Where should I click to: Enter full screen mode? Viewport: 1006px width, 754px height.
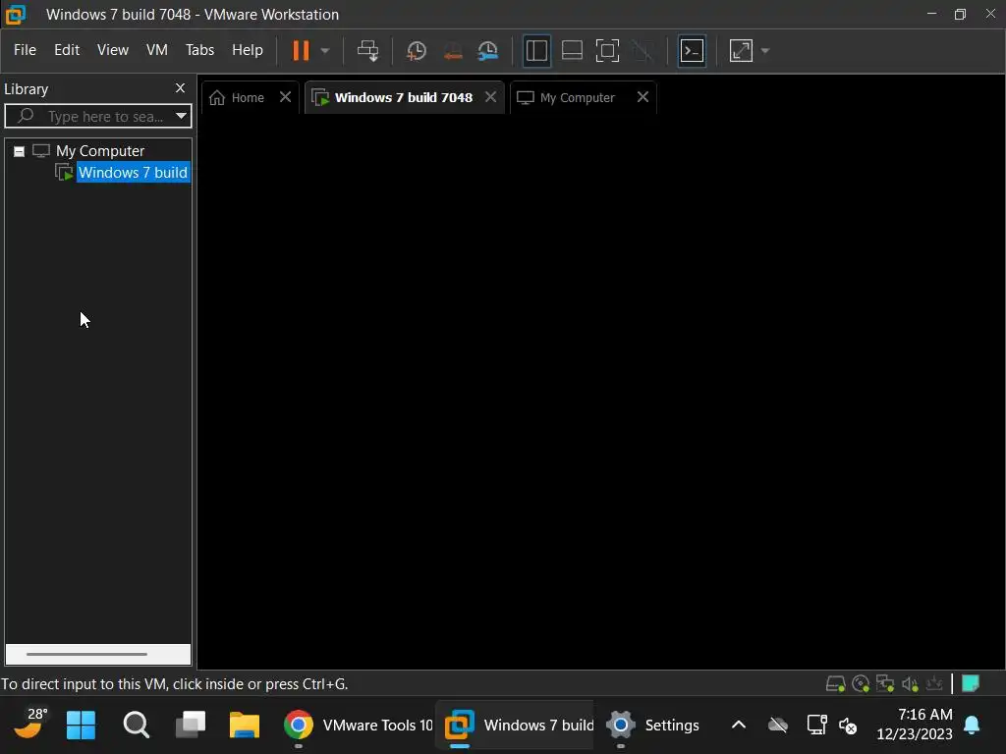pyautogui.click(x=607, y=51)
